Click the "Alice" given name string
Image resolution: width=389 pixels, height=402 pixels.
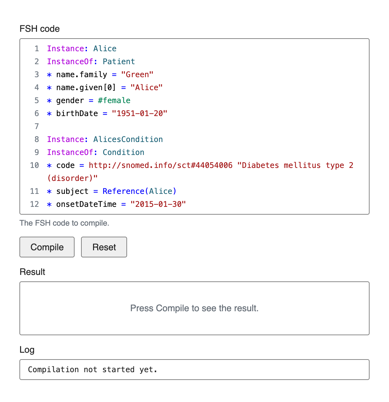(x=147, y=88)
